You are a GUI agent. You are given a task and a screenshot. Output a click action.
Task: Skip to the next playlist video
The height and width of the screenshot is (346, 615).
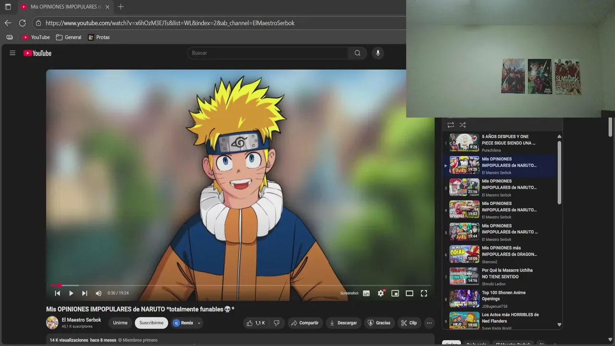(85, 293)
